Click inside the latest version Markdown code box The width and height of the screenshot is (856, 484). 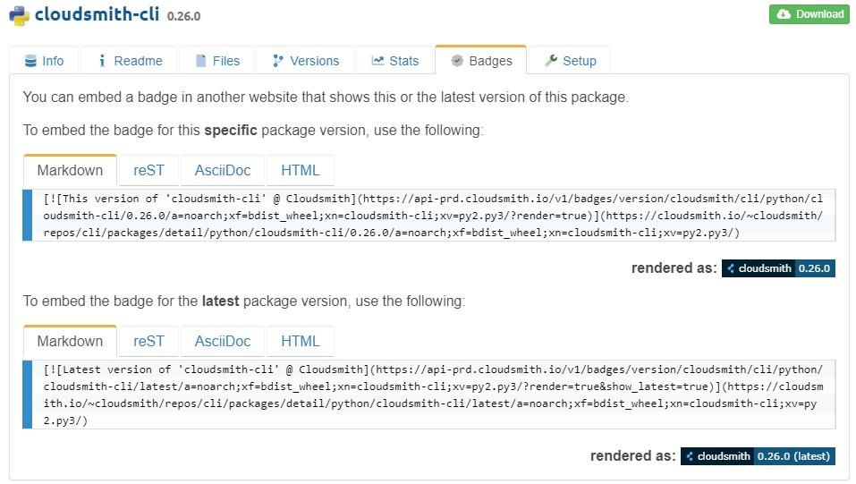429,395
